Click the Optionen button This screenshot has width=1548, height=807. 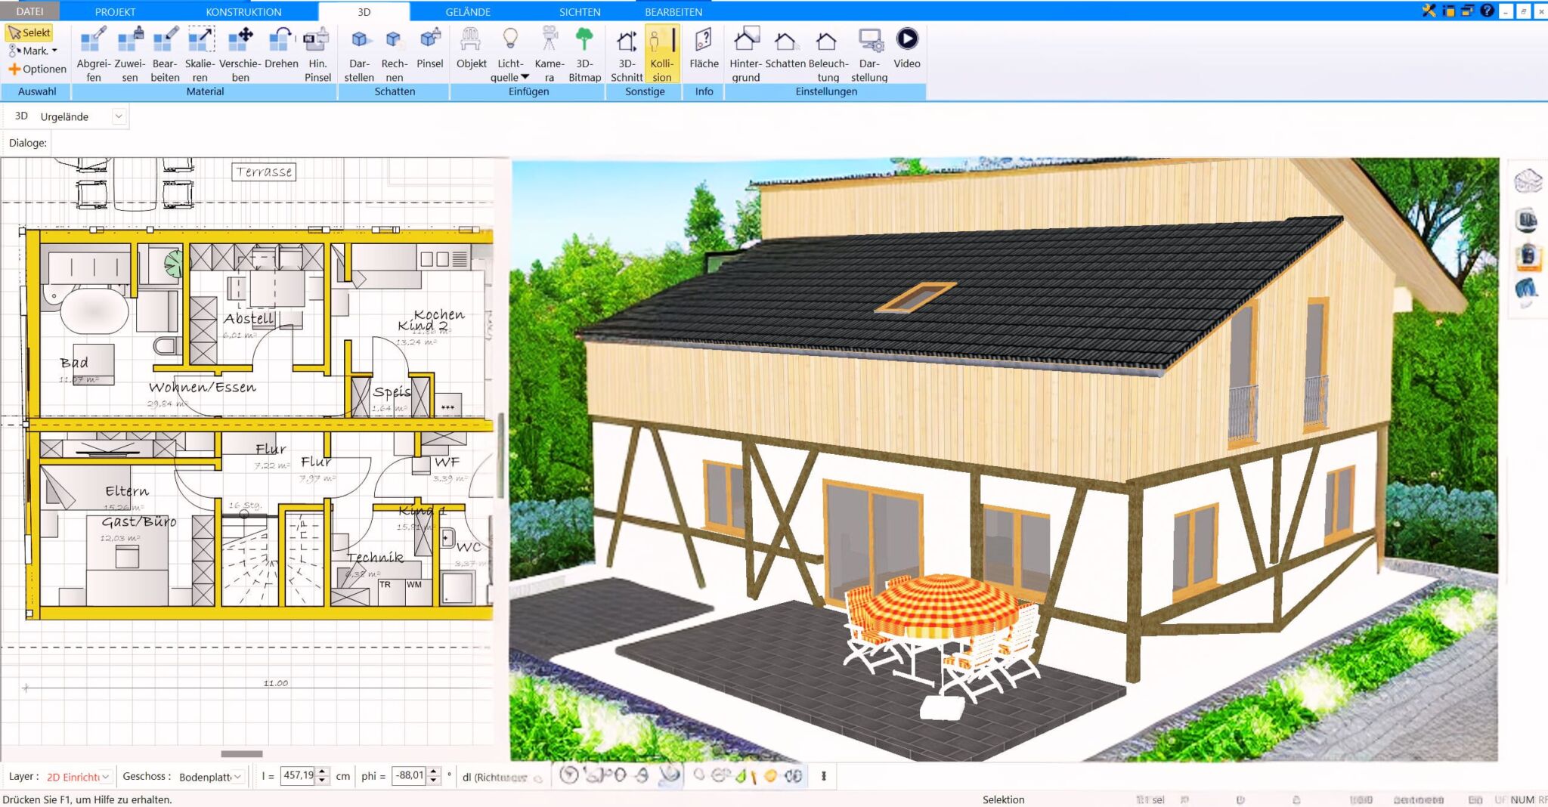[x=38, y=69]
